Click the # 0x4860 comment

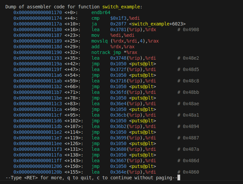188,172
